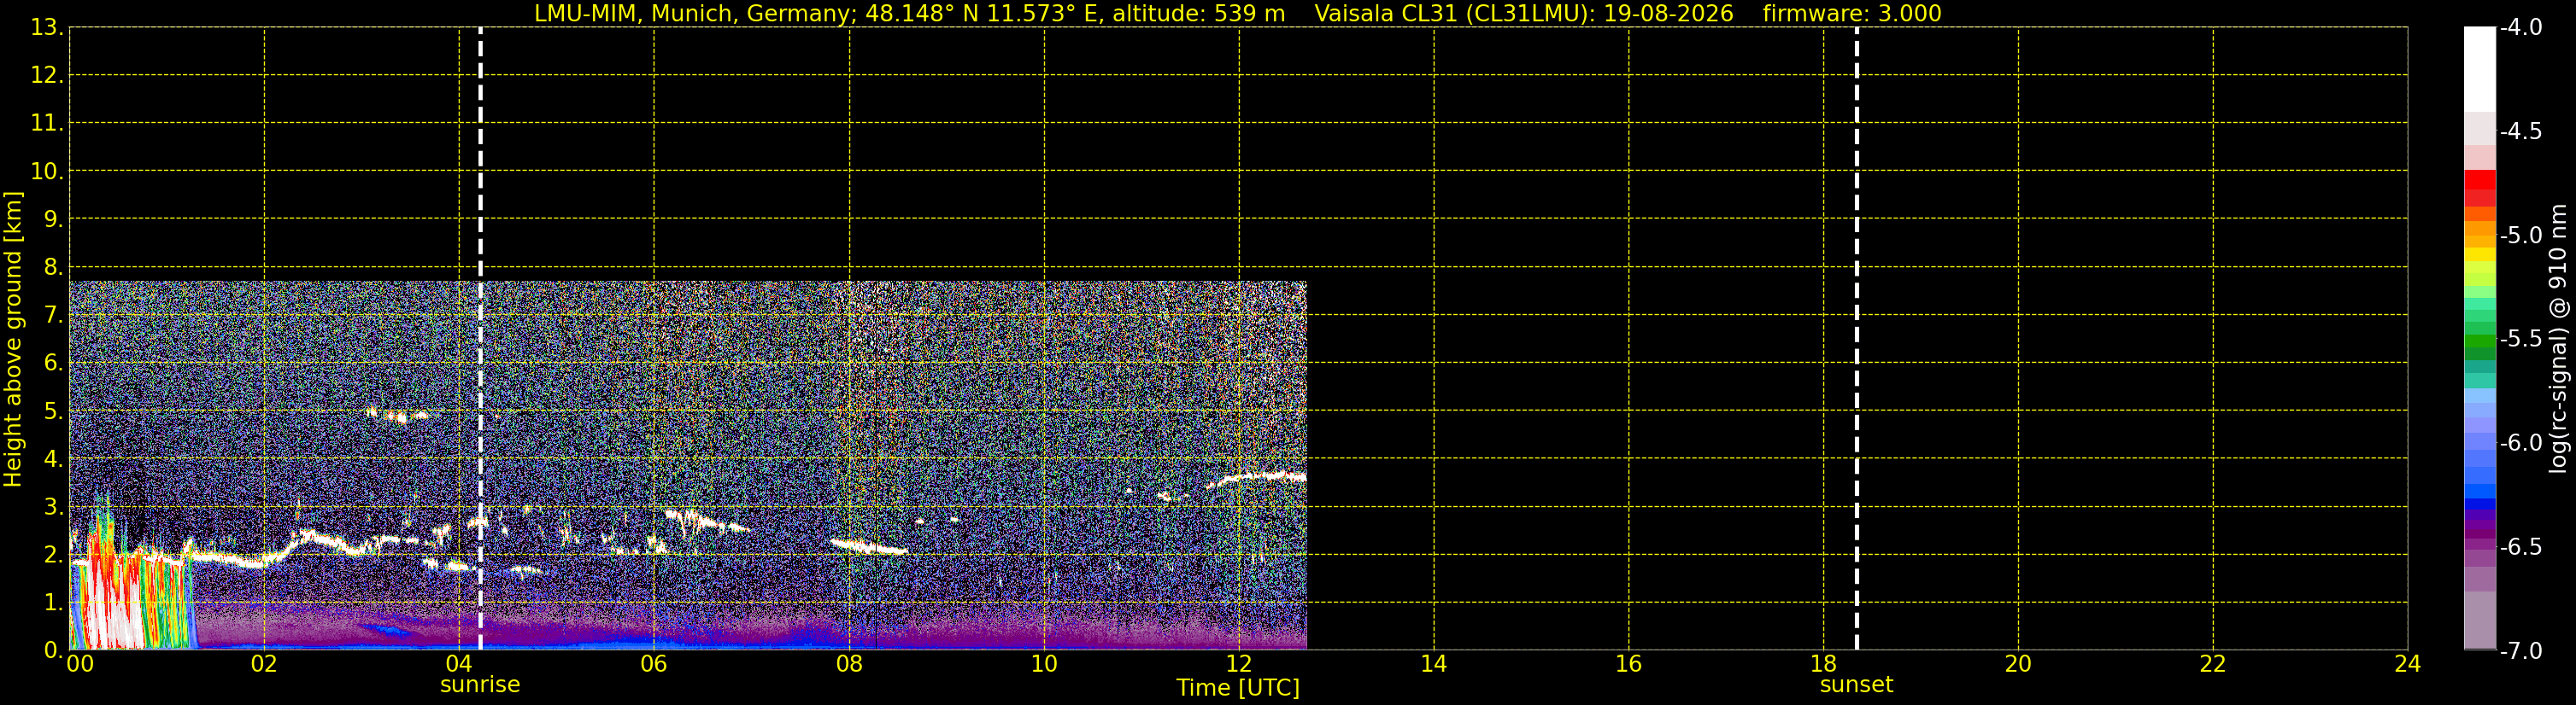Click the -6.5 colorbar tick label

[2520, 547]
